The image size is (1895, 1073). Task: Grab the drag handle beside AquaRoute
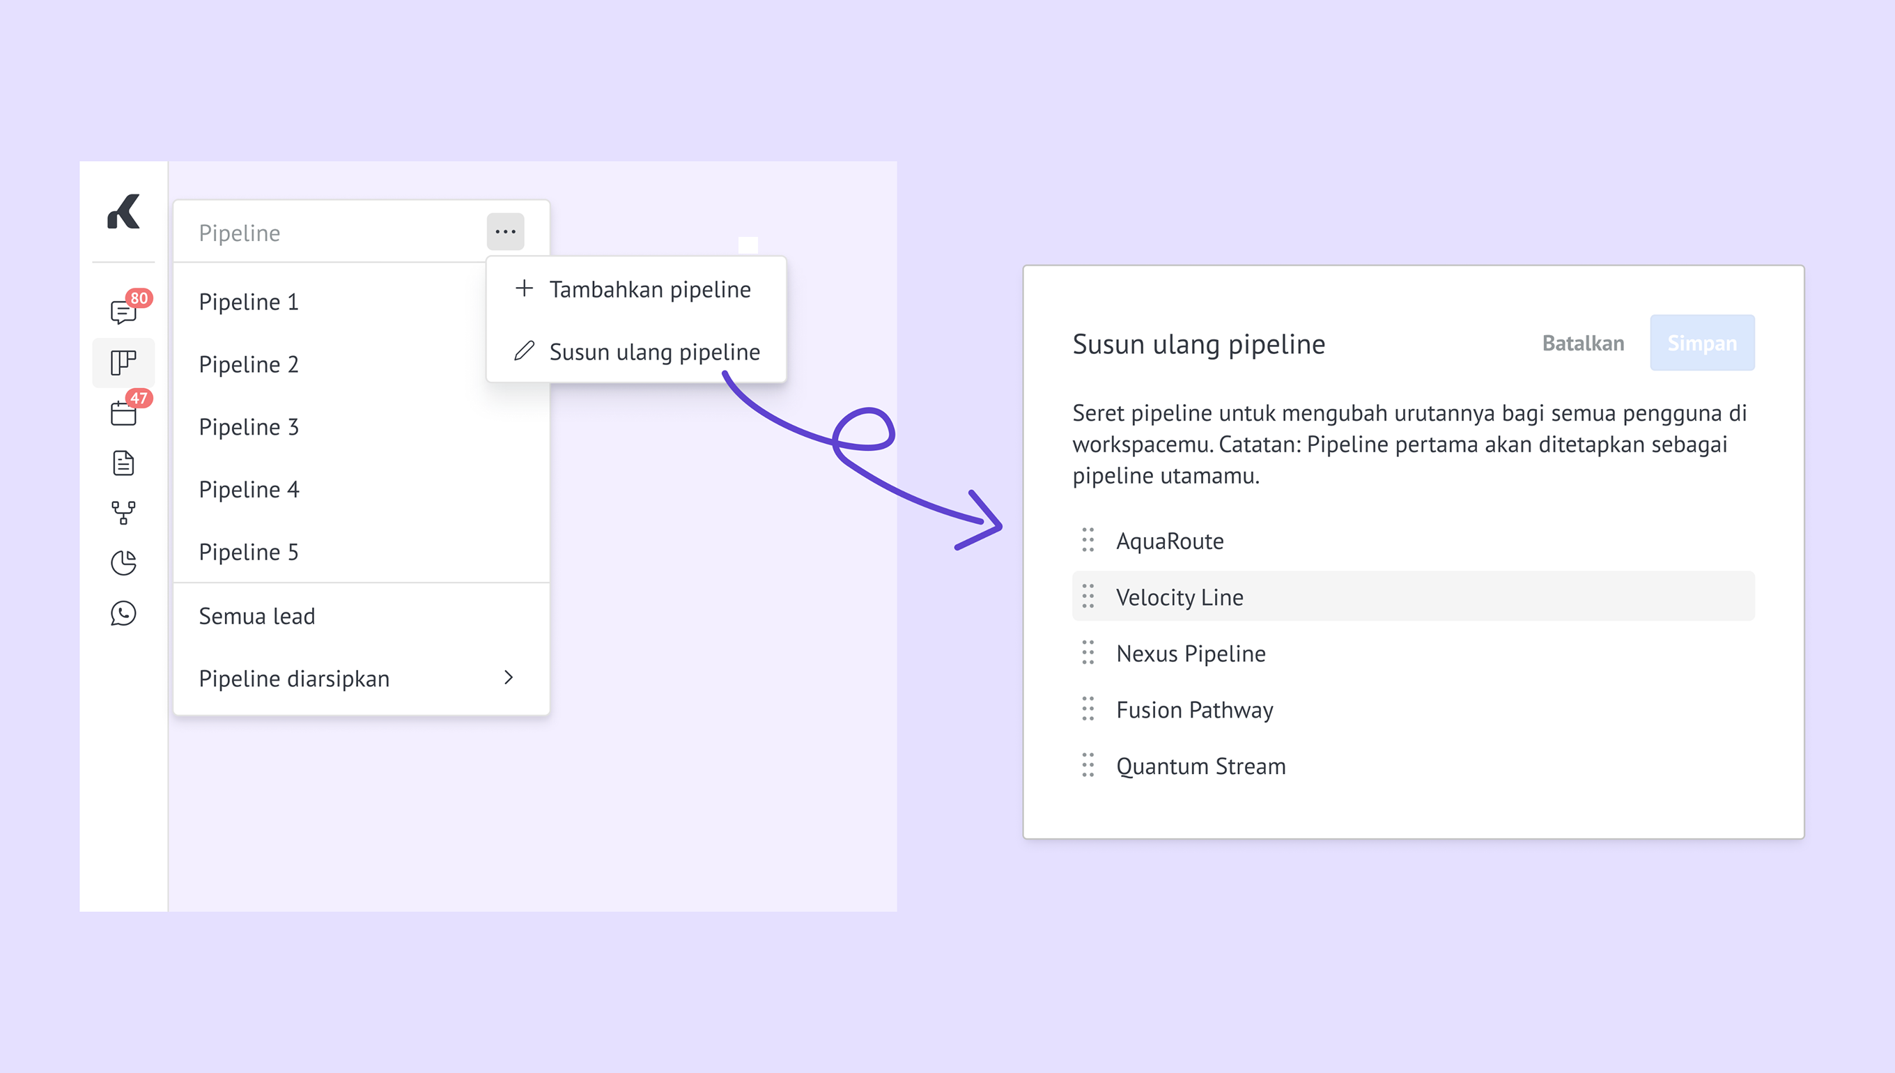click(1088, 540)
